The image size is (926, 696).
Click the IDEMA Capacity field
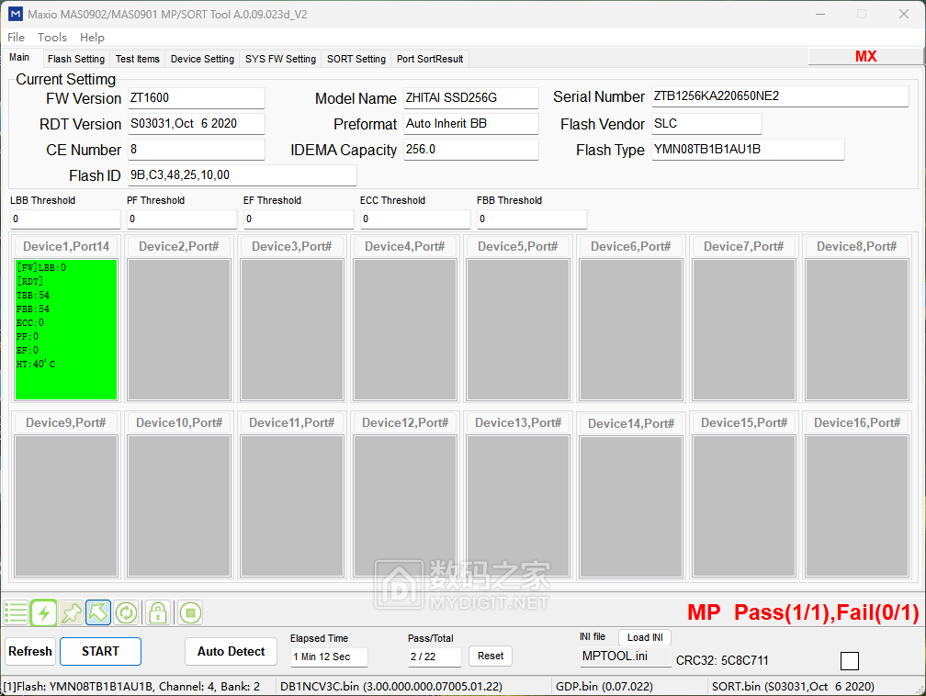(470, 150)
